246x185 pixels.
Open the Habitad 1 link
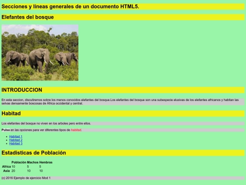click(15, 137)
